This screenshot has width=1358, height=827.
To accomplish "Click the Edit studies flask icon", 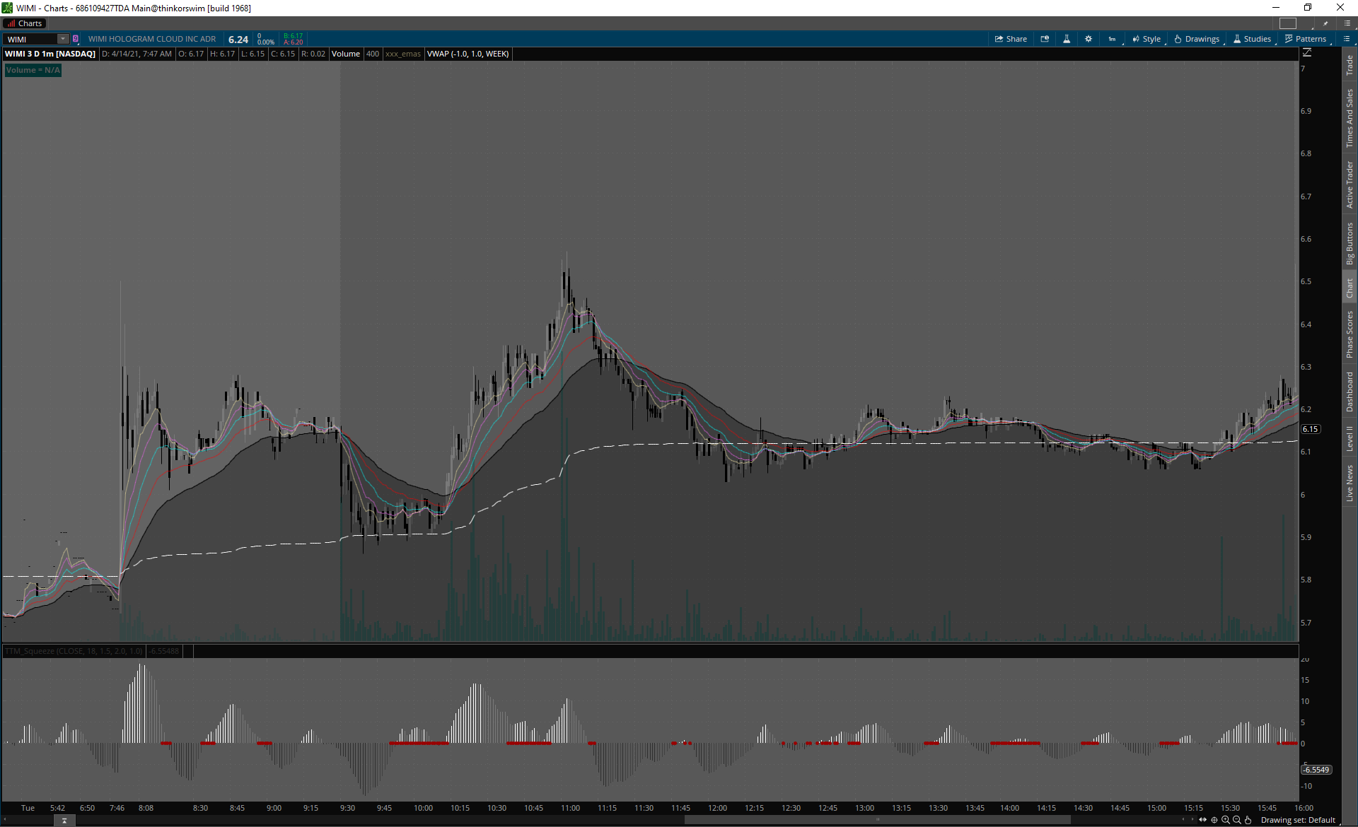I will [1067, 39].
